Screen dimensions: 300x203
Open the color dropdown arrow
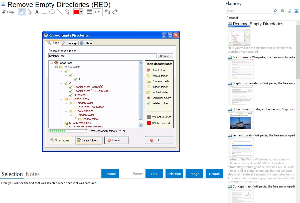(81, 12)
